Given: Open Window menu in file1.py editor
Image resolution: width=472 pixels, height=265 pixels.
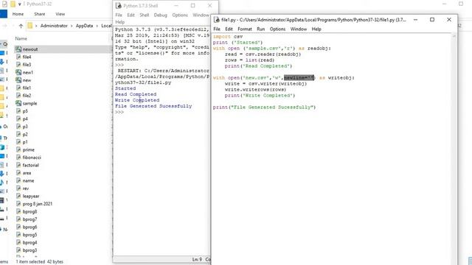Looking at the screenshot, I should [298, 29].
